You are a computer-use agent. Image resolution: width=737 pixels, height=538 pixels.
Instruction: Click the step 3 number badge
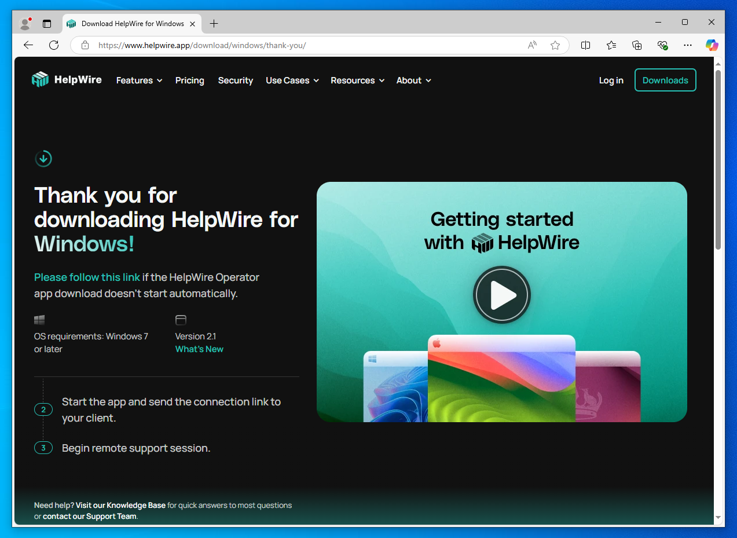pos(43,448)
